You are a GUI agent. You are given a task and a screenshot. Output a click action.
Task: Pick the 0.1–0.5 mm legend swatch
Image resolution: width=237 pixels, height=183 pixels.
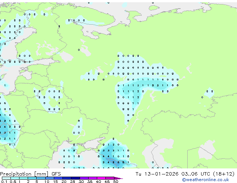(6, 178)
